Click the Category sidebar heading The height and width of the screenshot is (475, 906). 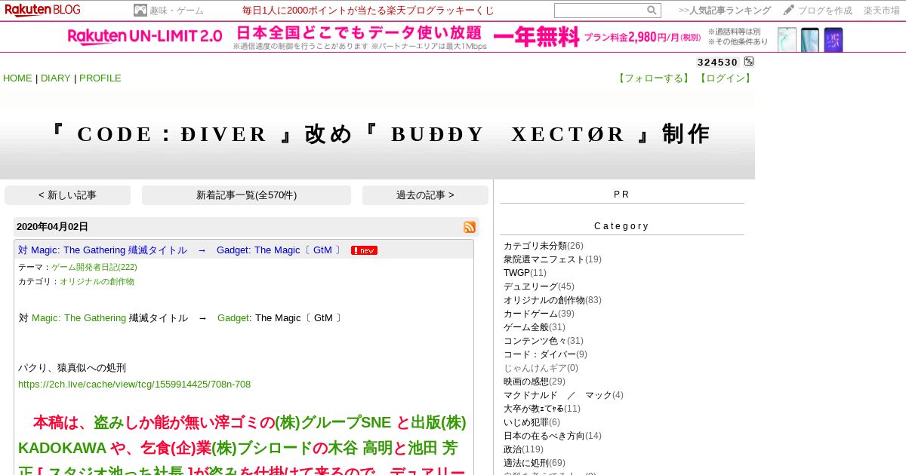pyautogui.click(x=621, y=226)
